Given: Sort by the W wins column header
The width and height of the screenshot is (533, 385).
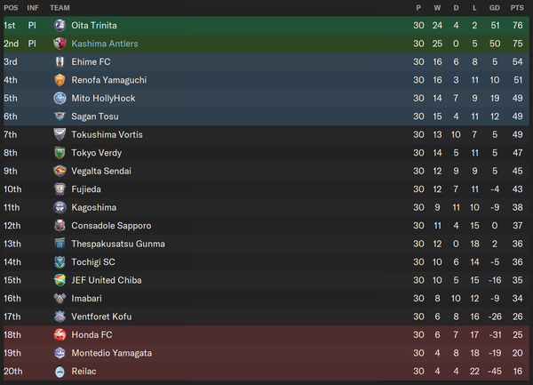Looking at the screenshot, I should (437, 8).
